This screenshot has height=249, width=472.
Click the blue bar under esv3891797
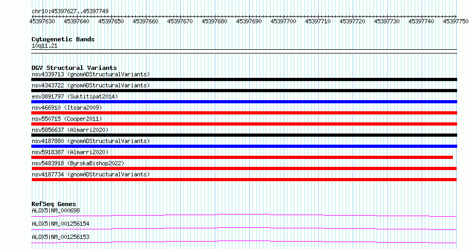pyautogui.click(x=244, y=102)
